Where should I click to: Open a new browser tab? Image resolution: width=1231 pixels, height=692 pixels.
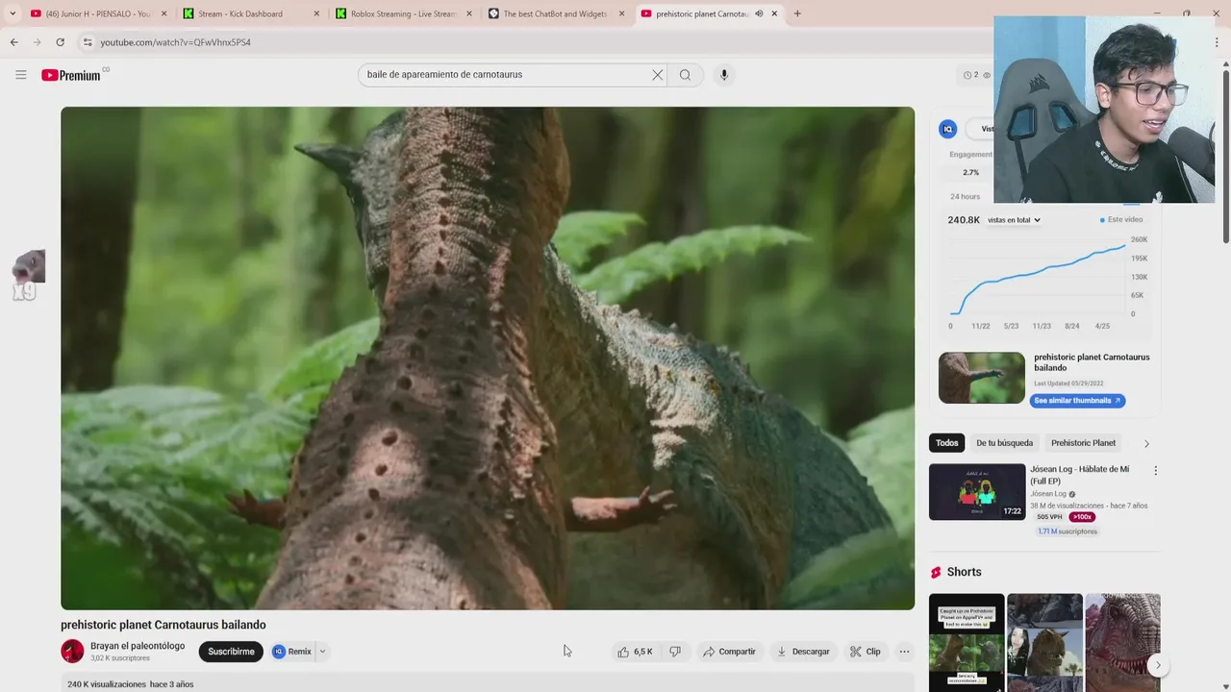click(797, 13)
